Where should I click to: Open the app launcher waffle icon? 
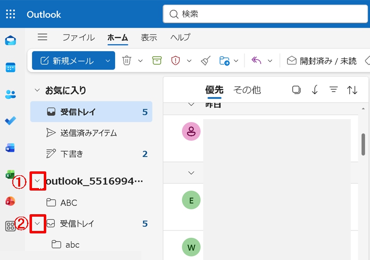tap(10, 14)
